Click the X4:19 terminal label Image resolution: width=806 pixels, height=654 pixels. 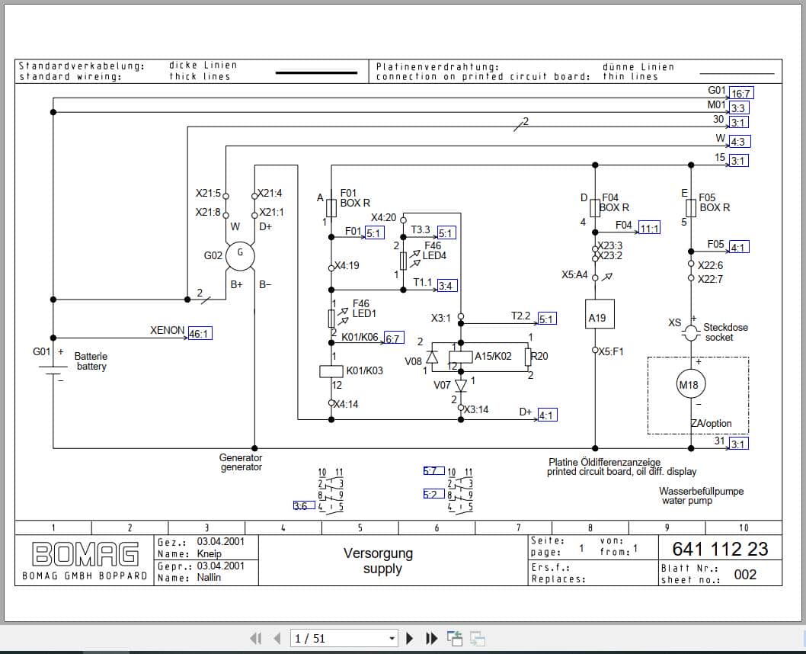click(347, 266)
